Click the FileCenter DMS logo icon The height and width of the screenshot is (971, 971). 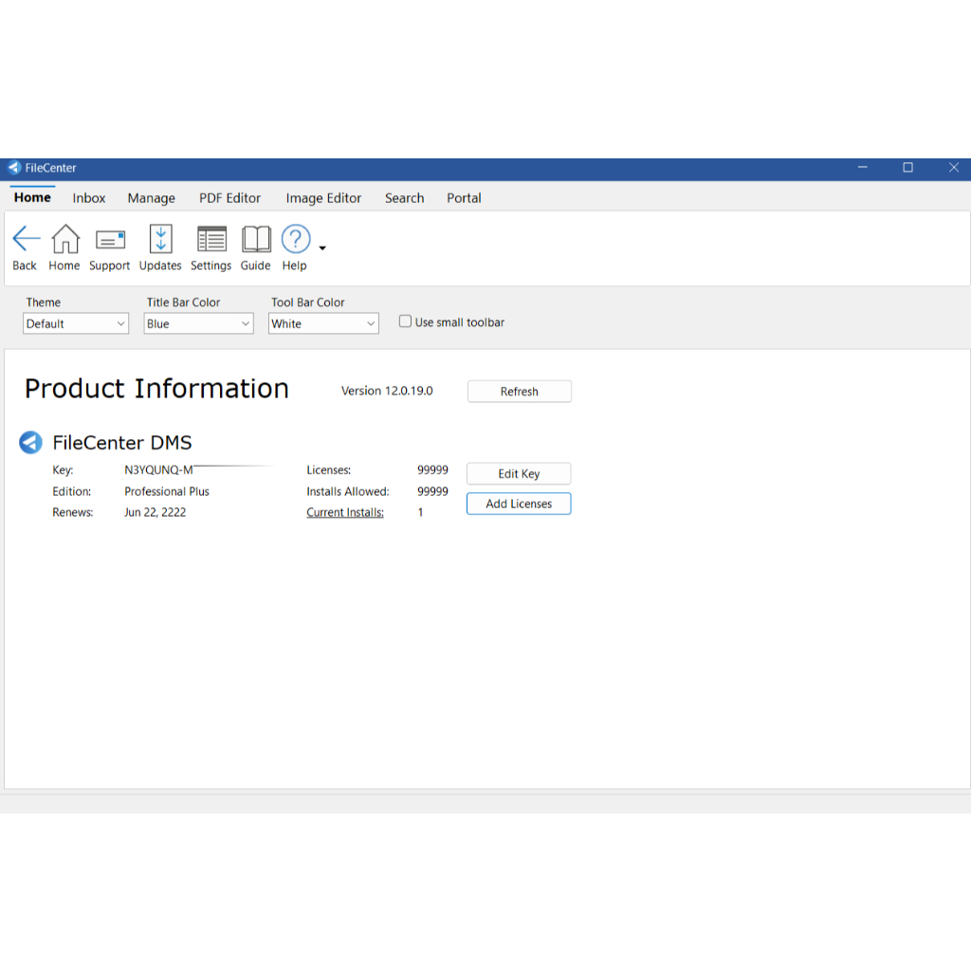pos(31,443)
